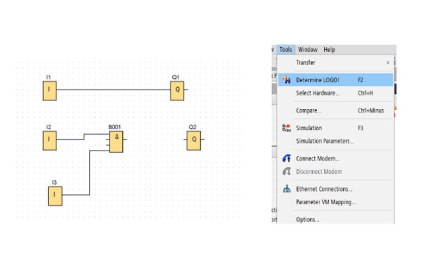Screen dimensions: 426x258
Task: Open the Help menu
Action: pyautogui.click(x=329, y=50)
